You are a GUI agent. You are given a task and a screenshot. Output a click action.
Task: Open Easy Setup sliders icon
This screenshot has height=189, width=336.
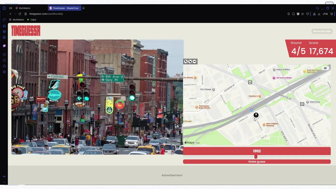point(332,14)
